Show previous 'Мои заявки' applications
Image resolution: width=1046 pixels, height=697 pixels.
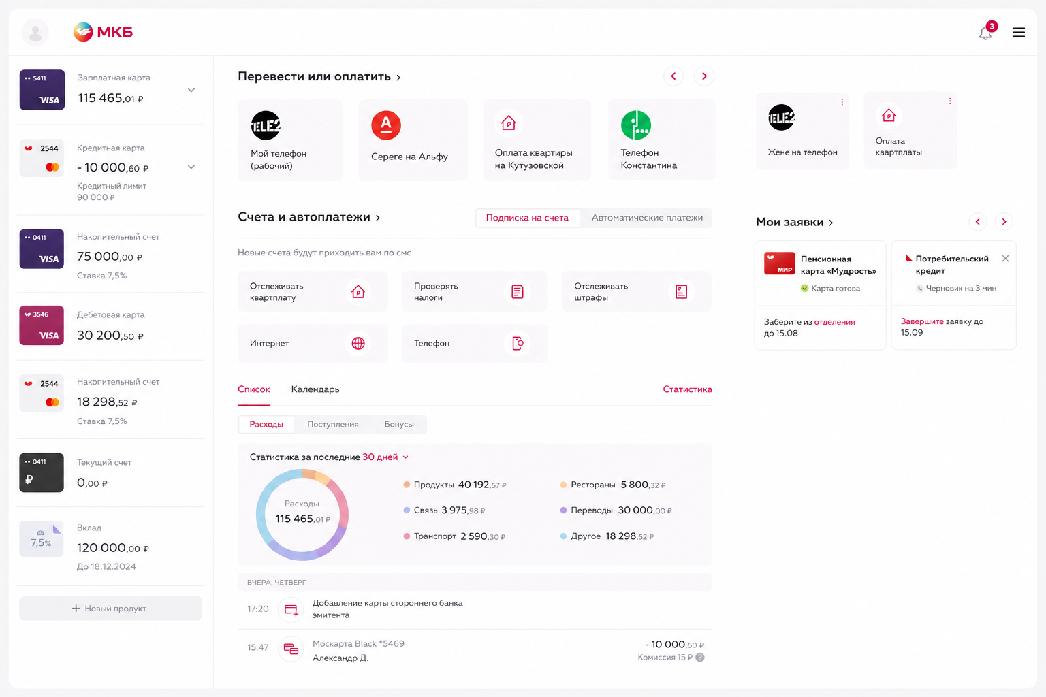pyautogui.click(x=978, y=222)
